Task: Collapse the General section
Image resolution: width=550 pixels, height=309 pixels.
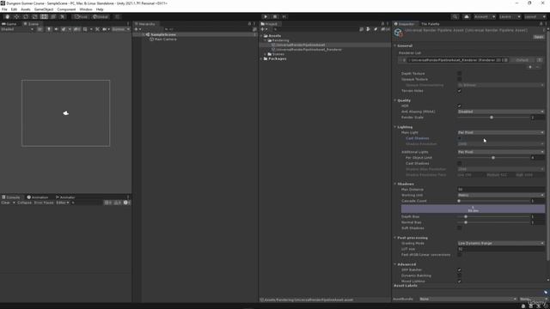Action: point(395,45)
